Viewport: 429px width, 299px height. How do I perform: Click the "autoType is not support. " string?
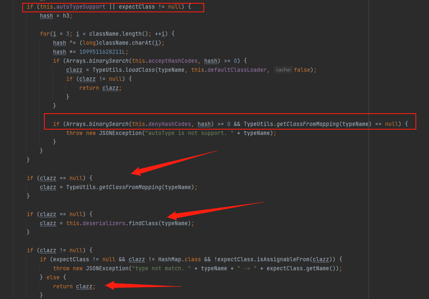(x=189, y=133)
